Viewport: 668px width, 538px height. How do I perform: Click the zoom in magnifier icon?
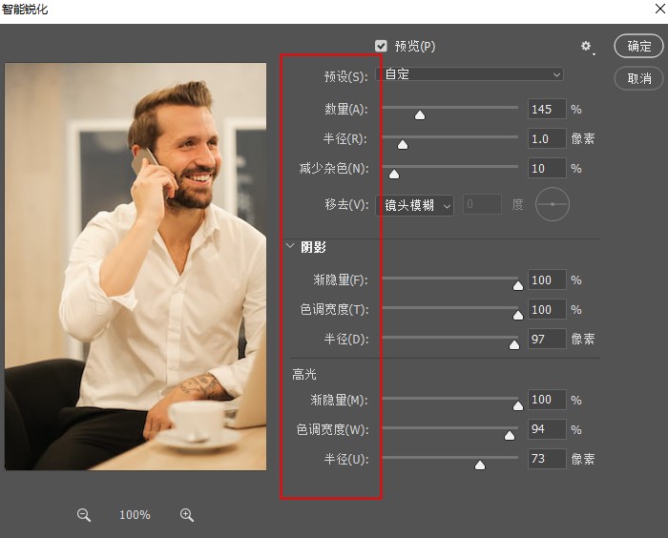[187, 515]
